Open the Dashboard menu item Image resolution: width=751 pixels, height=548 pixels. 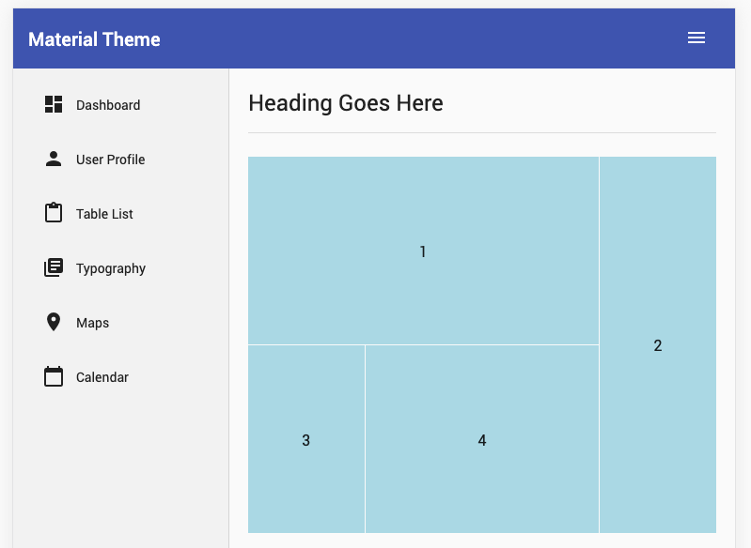pyautogui.click(x=108, y=105)
